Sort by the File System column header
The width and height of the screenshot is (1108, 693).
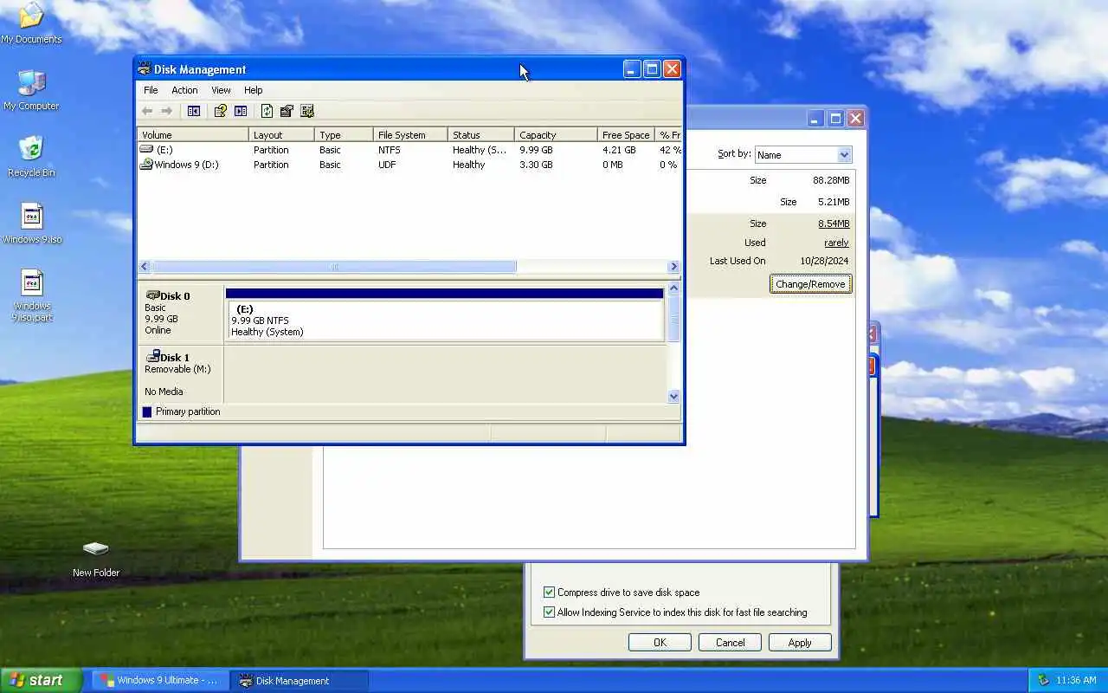point(410,135)
